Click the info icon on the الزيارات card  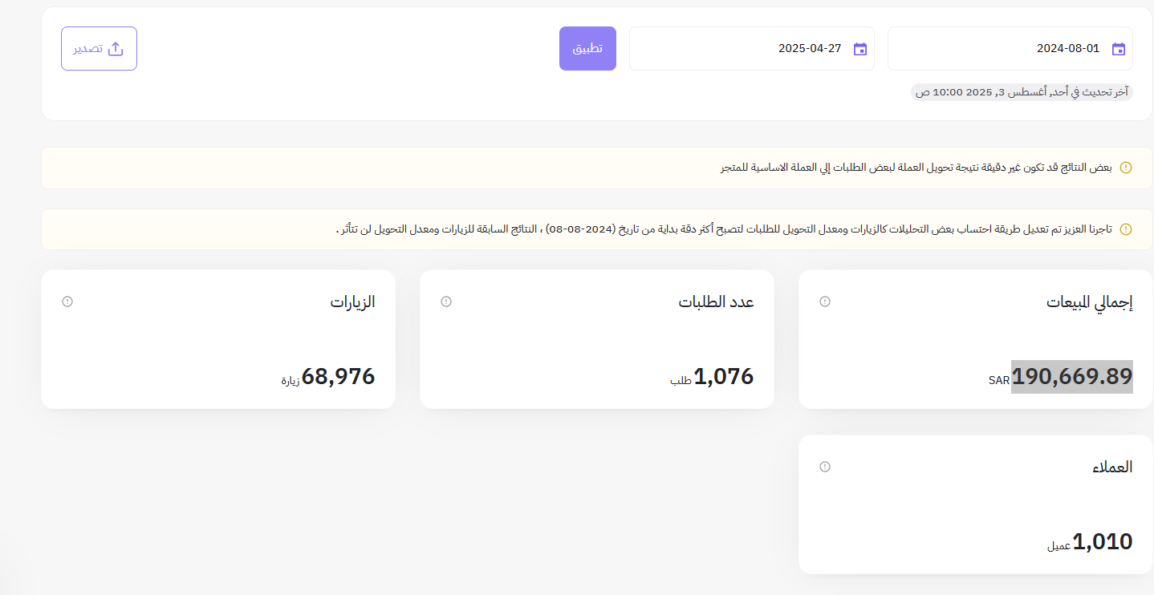[x=67, y=302]
